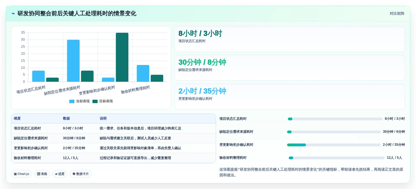
Task: Click table value 2小时 / 35分钟
Action: (74, 148)
